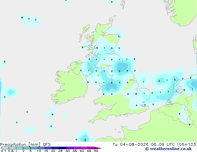Click the weatheronline.co.uk copyright link

click(168, 149)
